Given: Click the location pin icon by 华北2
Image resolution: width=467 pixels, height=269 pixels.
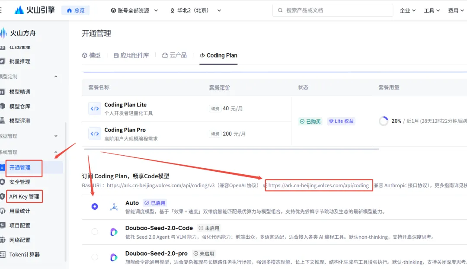Looking at the screenshot, I should [x=172, y=10].
